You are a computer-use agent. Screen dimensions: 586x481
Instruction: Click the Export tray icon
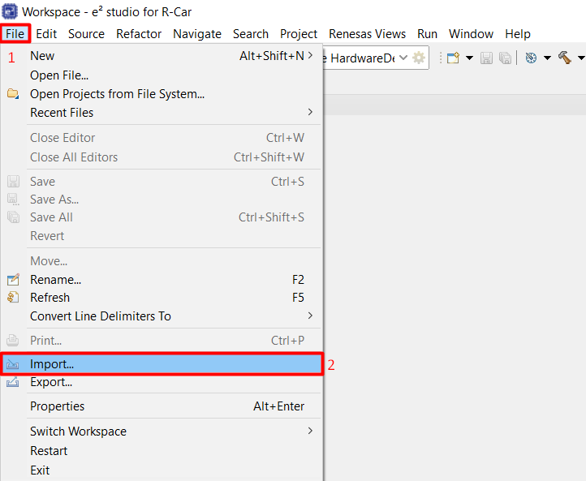(x=13, y=382)
